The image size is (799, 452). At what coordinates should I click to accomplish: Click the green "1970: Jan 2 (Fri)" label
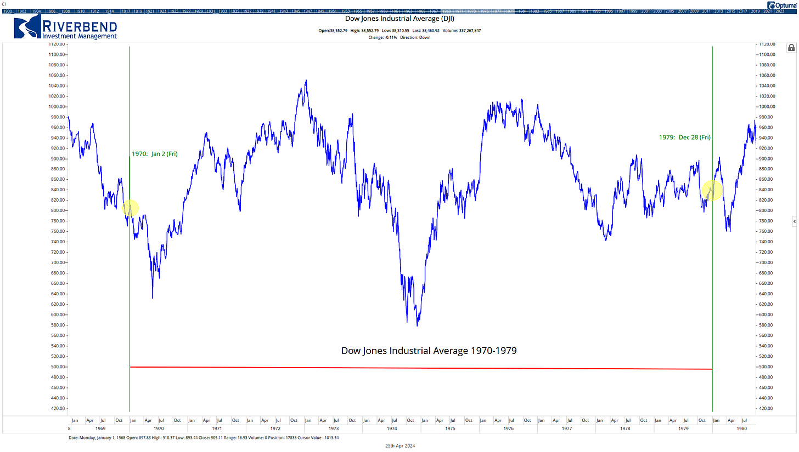(x=154, y=154)
